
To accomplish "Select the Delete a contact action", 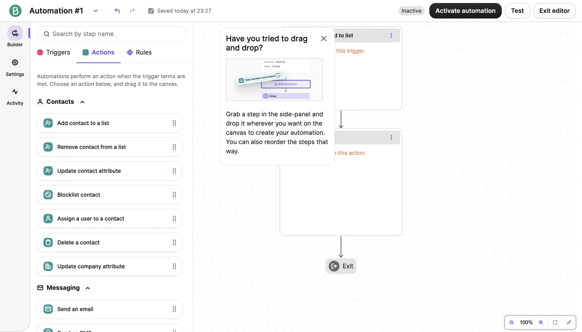I will coord(110,242).
